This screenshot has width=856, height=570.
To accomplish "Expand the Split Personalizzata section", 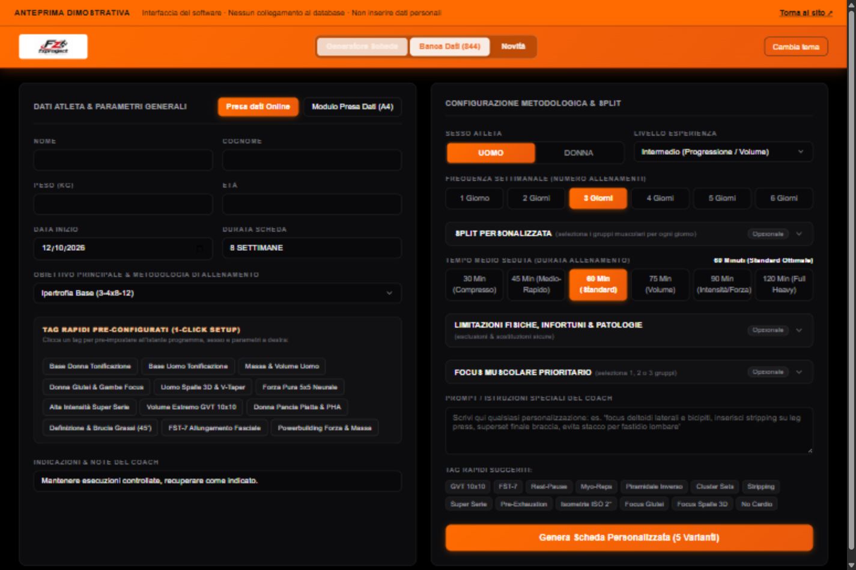I will [629, 234].
